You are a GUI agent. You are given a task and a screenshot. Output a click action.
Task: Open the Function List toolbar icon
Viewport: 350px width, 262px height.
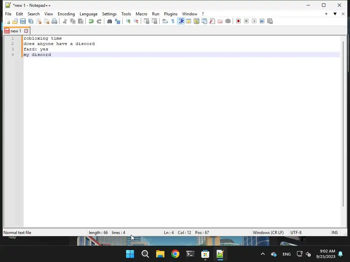(x=212, y=21)
